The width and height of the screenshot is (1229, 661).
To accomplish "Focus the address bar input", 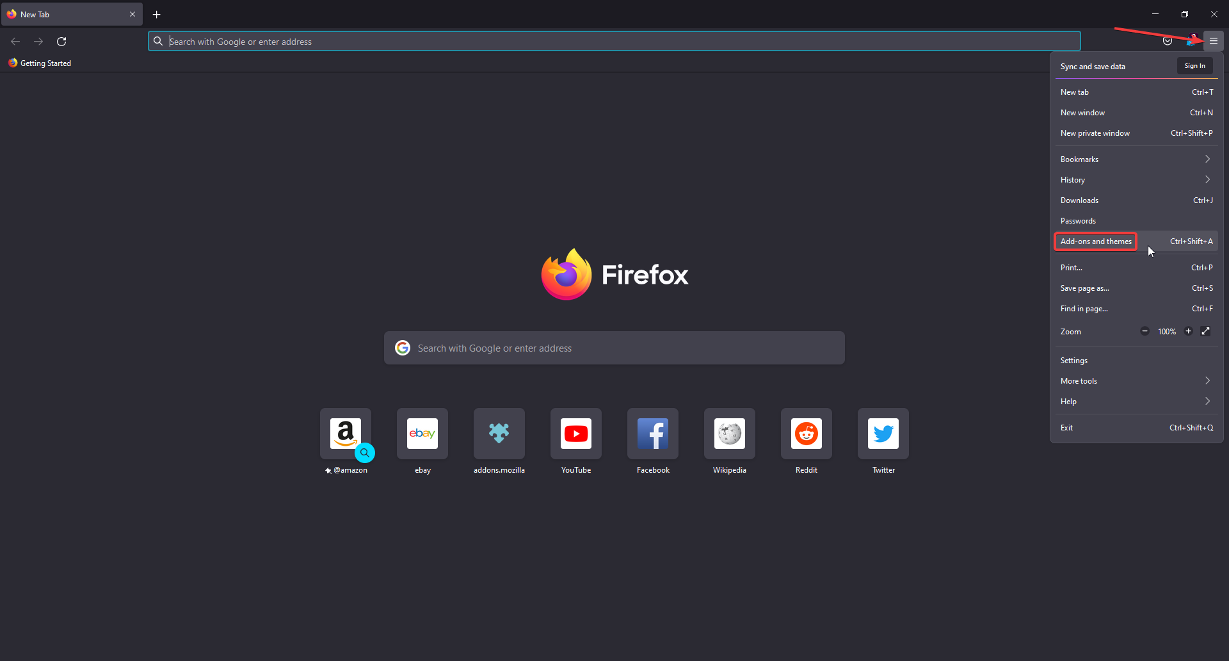I will 614,41.
